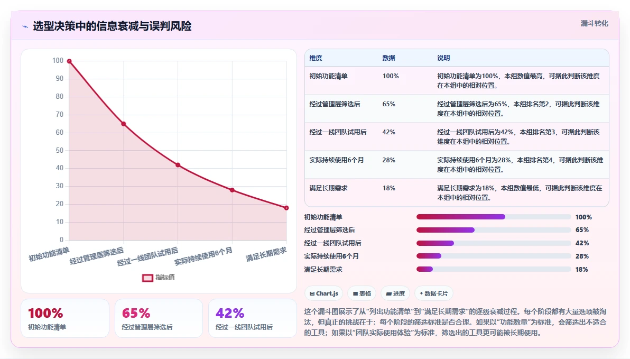Click the 65% 经过管理层筛选后 data card

click(x=159, y=318)
